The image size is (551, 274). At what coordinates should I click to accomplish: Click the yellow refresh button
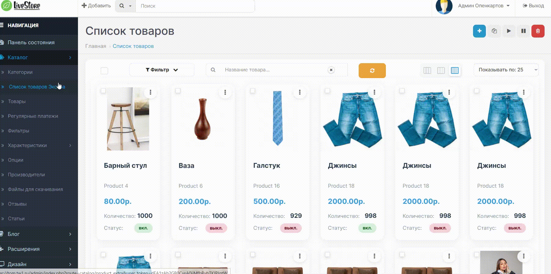coord(372,70)
